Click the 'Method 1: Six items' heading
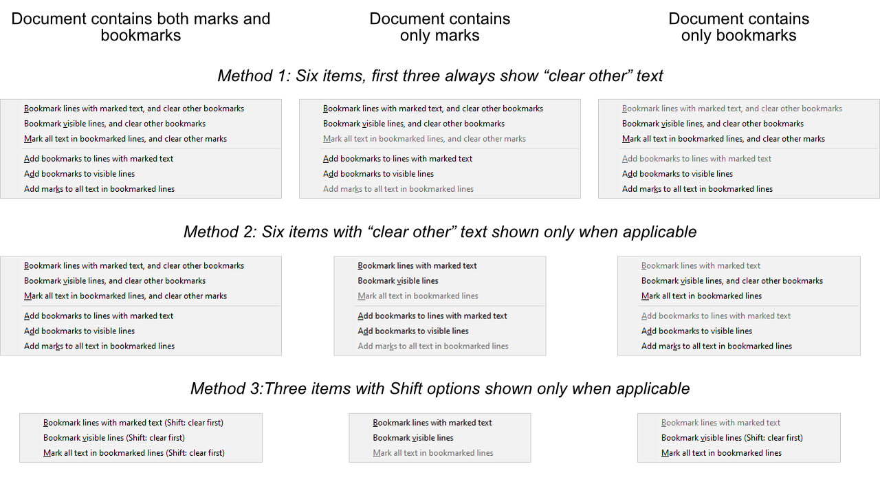This screenshot has height=484, width=880. [440, 76]
